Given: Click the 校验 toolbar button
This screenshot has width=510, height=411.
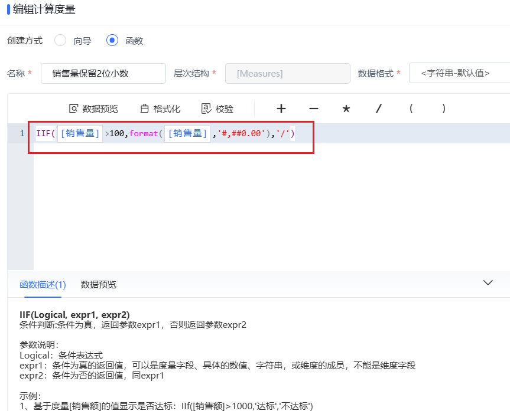Looking at the screenshot, I should 217,108.
